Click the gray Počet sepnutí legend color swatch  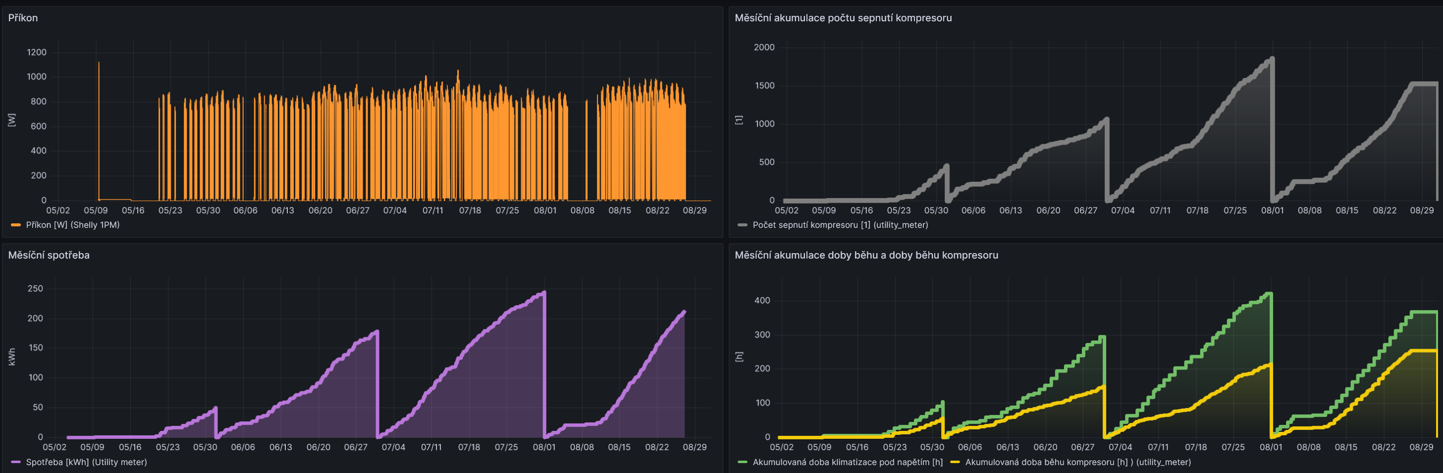(742, 225)
